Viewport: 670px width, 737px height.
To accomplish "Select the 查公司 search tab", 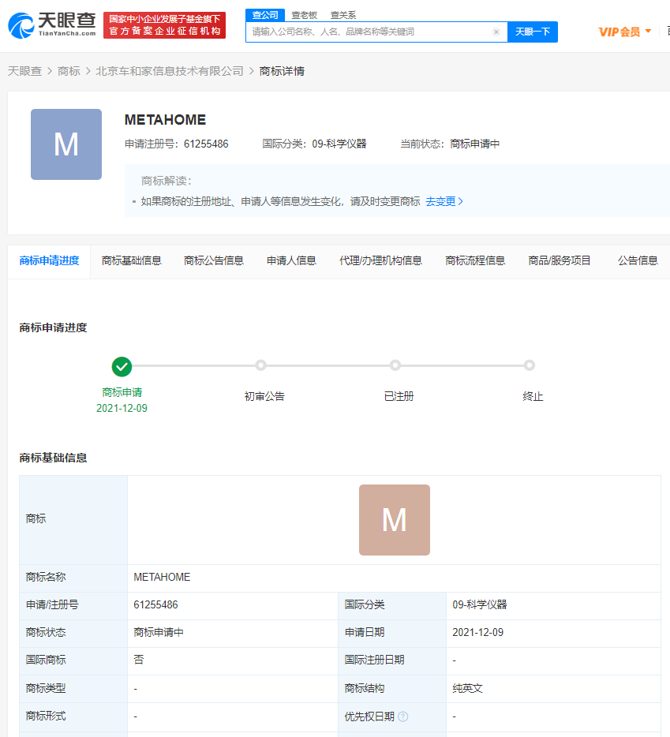I will [x=265, y=15].
